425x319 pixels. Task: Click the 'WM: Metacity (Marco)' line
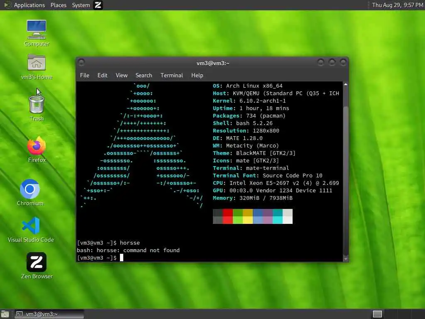[246, 146]
